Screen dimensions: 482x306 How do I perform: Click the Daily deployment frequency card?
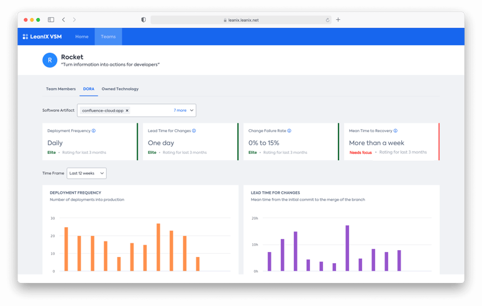coord(90,142)
